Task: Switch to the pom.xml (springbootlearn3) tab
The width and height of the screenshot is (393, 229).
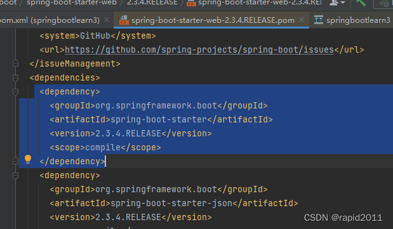Action: (x=50, y=20)
